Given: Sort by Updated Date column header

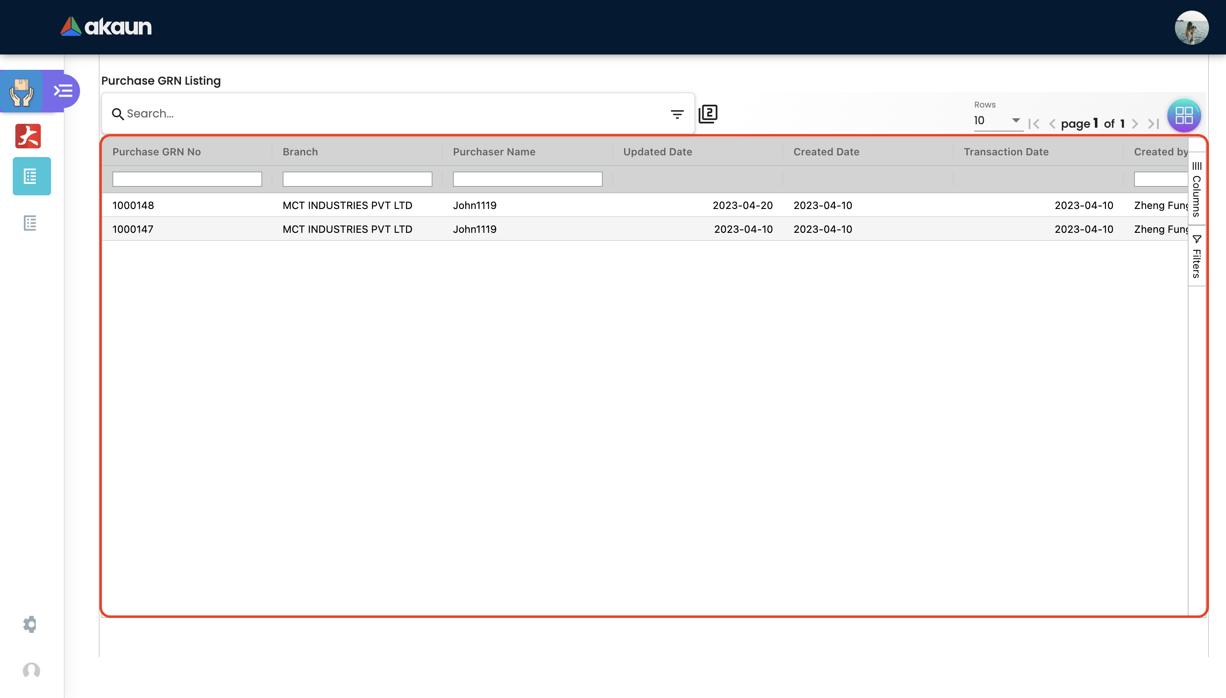Looking at the screenshot, I should point(657,152).
